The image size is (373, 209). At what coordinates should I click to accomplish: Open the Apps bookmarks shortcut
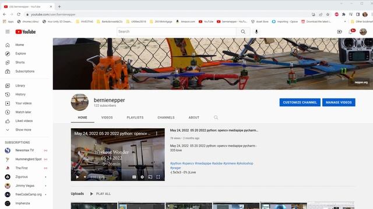tap(8, 21)
